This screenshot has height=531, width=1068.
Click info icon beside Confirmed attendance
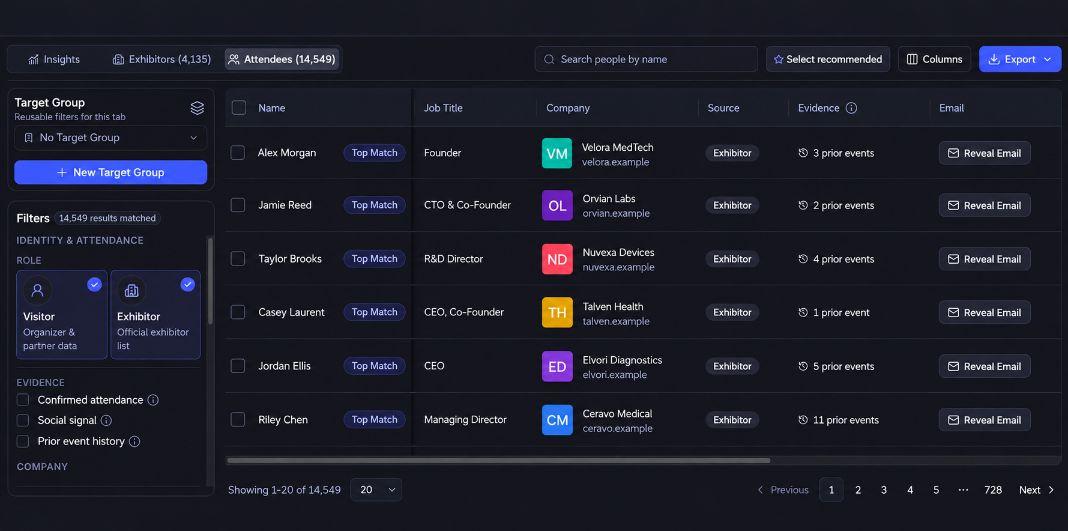point(153,400)
